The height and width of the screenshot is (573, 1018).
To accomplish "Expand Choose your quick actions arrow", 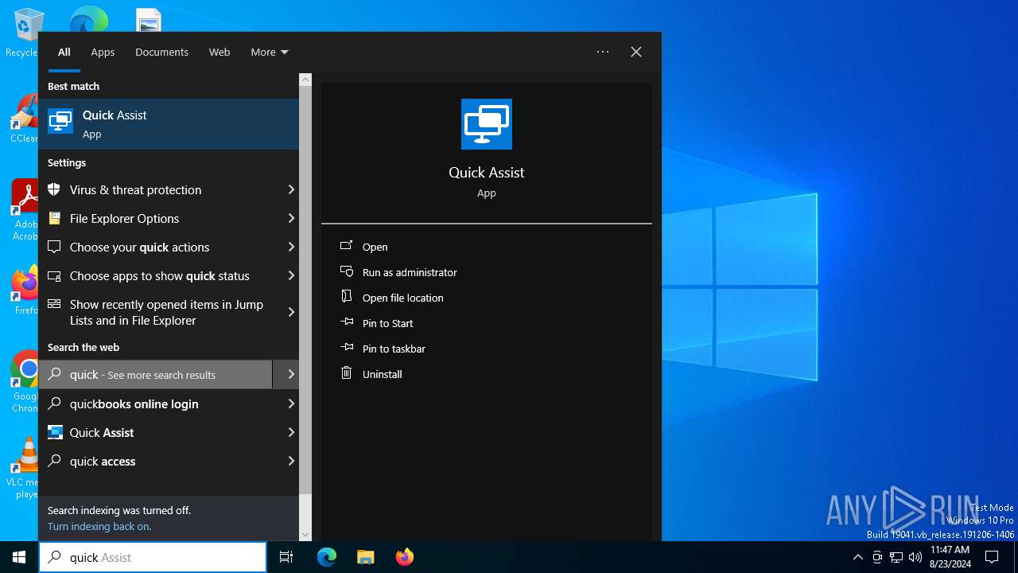I will pyautogui.click(x=291, y=247).
